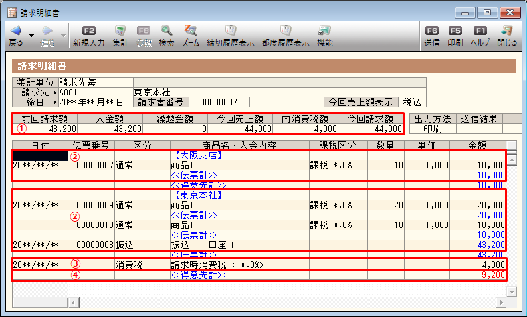This screenshot has width=527, height=317.
Task: Show 締切履歴表示 history
Action: (231, 36)
